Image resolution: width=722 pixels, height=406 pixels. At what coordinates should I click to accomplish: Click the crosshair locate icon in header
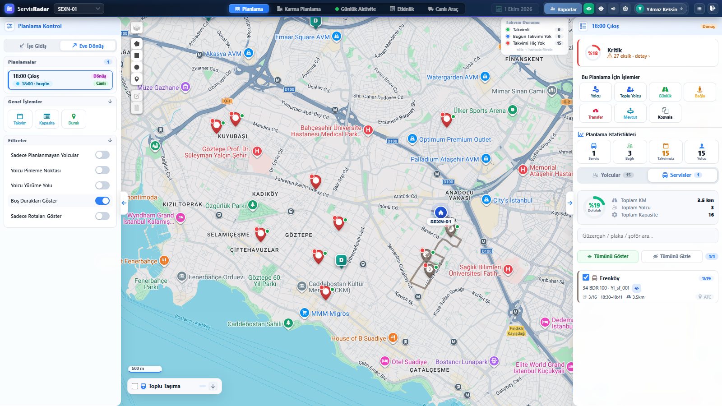(601, 9)
